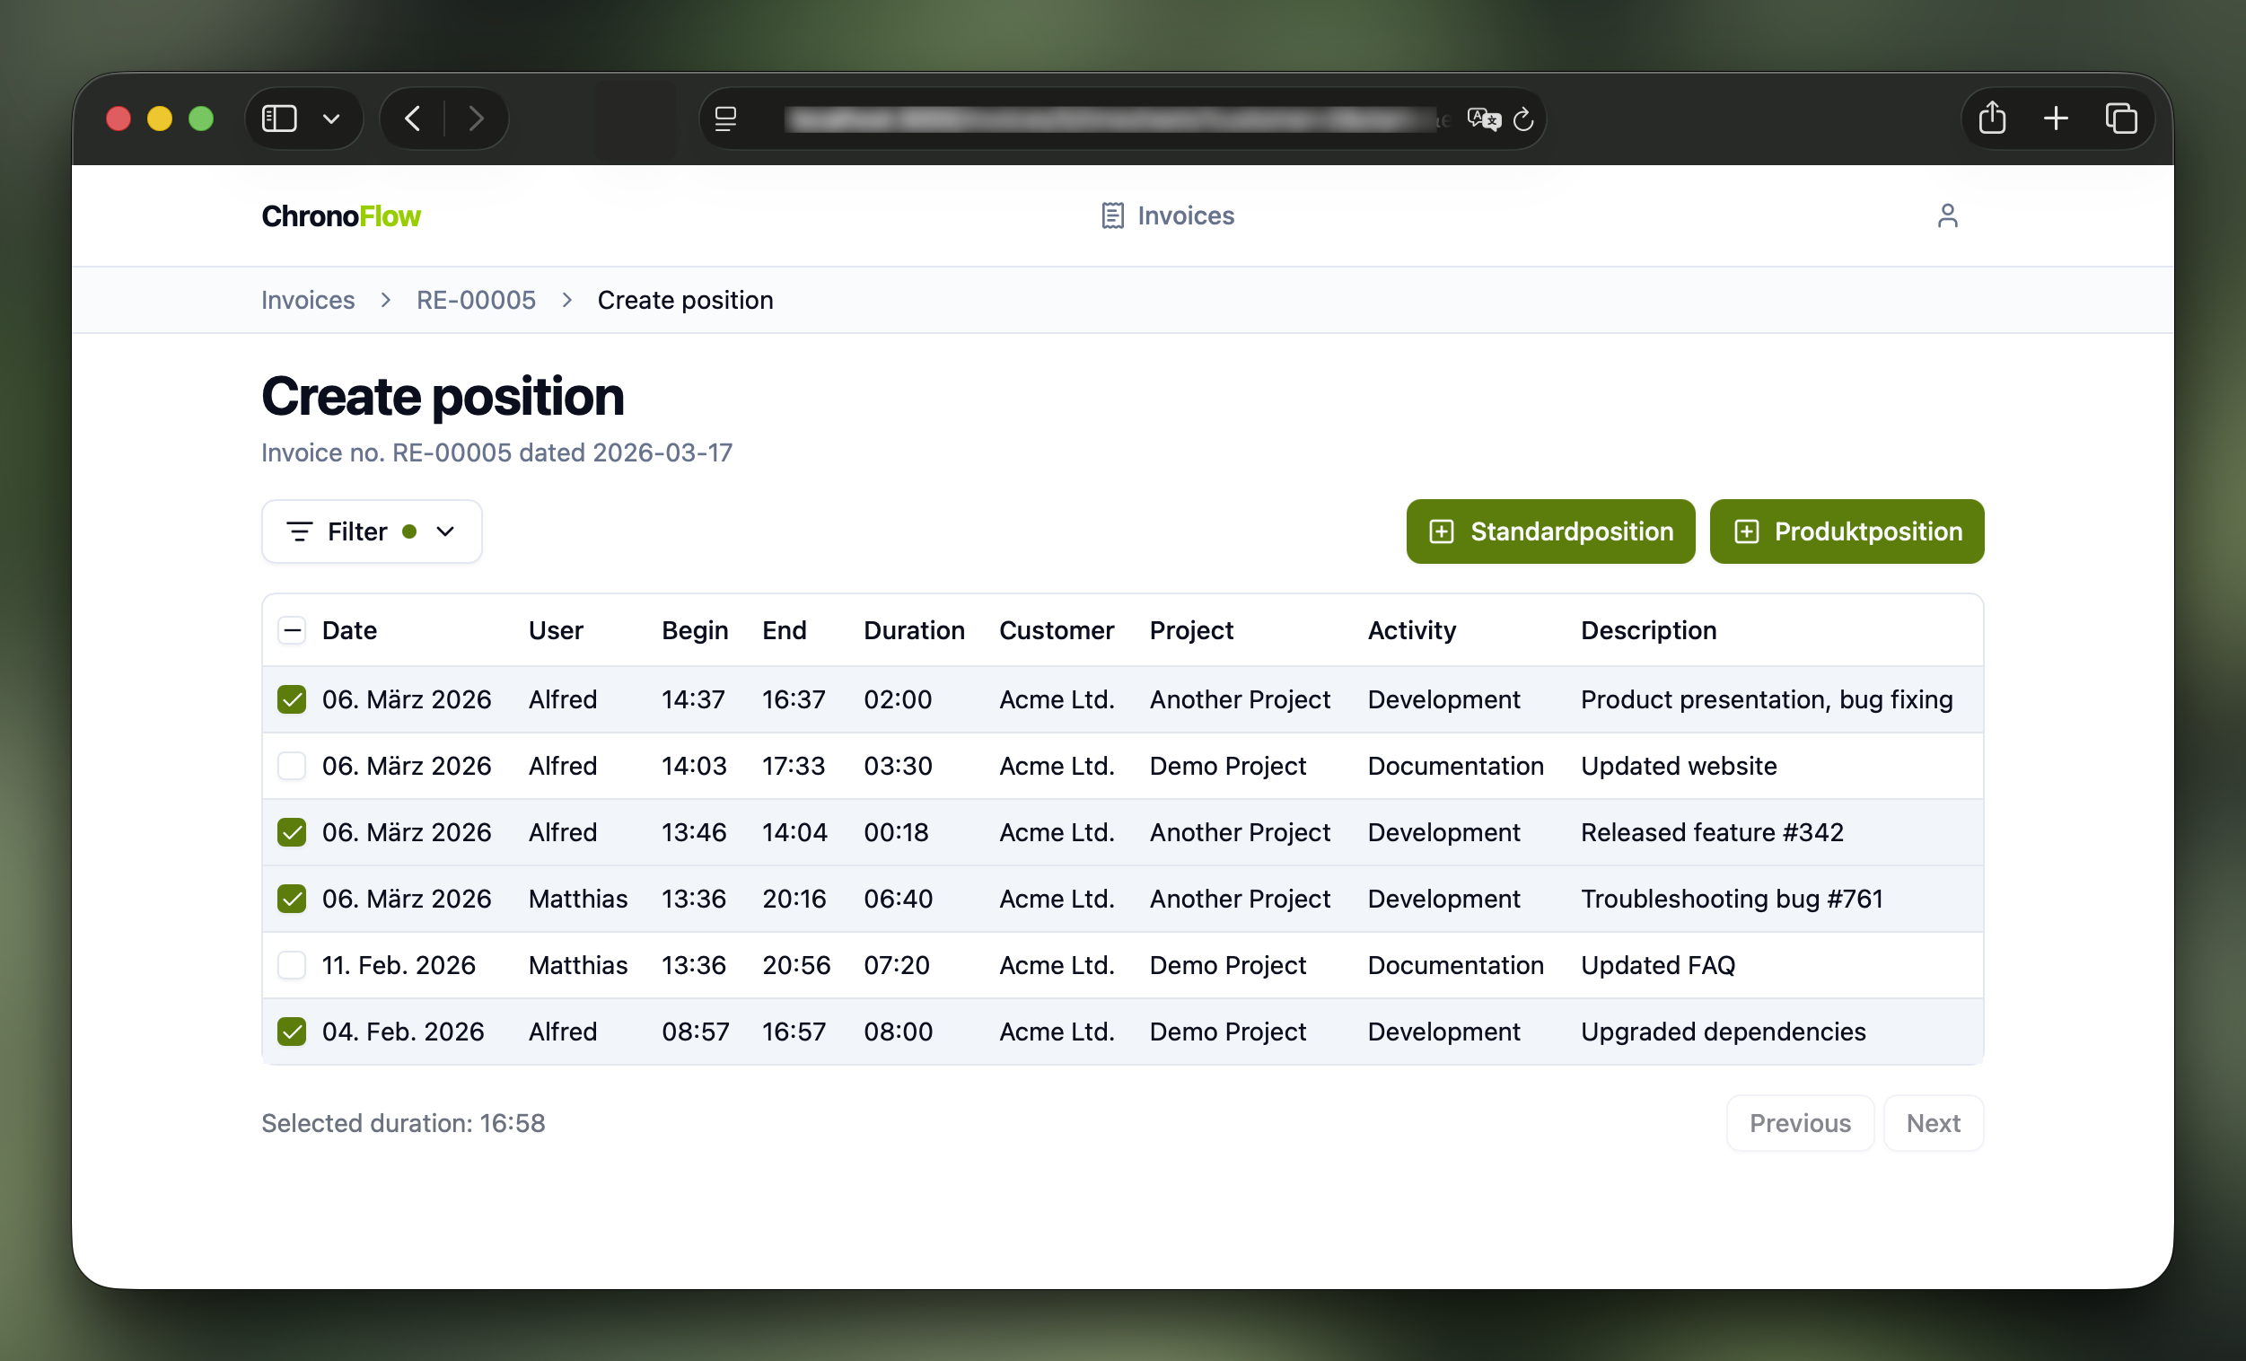Click the browser share icon
Screen dimensions: 2246x1361
(1992, 118)
